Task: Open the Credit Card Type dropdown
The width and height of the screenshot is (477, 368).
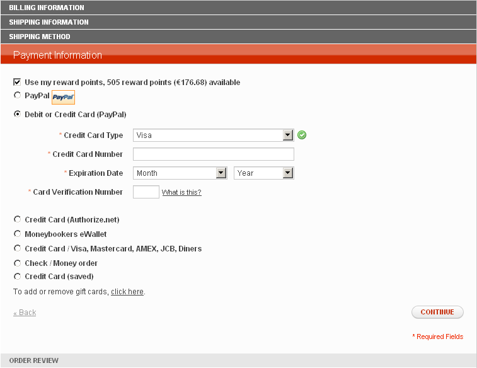Action: (214, 135)
